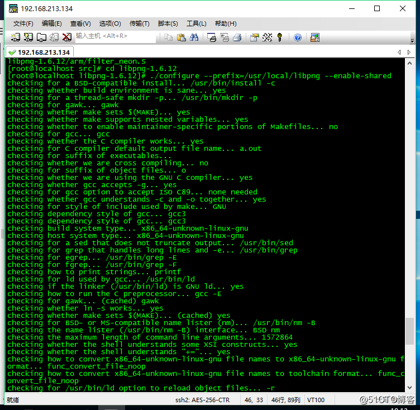The width and height of the screenshot is (420, 410).
Task: Click the ./configure --prefix command line
Action: point(199,76)
